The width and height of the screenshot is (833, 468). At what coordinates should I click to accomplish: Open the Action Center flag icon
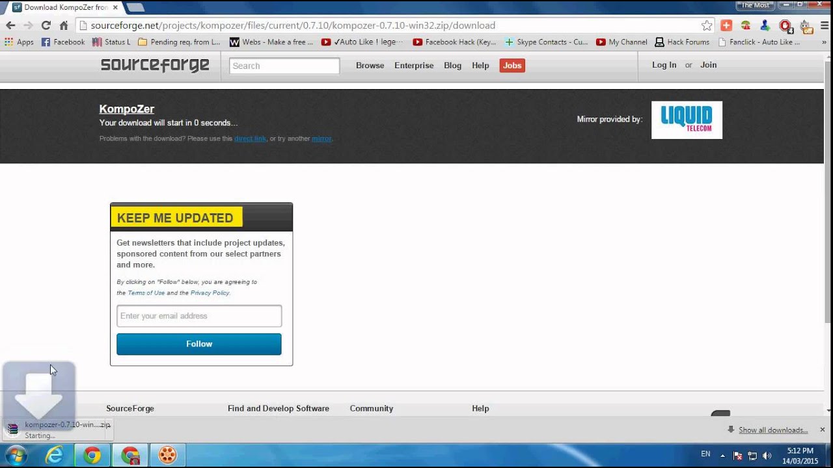(x=737, y=456)
